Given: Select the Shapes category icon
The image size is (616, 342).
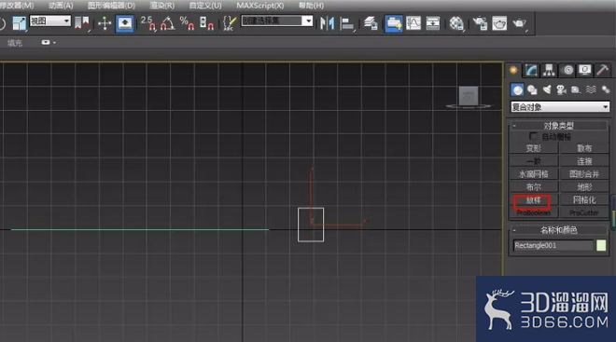Looking at the screenshot, I should [x=532, y=89].
